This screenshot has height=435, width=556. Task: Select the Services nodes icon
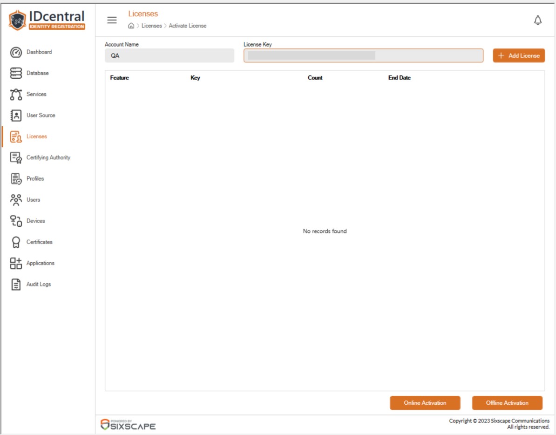[x=16, y=94]
